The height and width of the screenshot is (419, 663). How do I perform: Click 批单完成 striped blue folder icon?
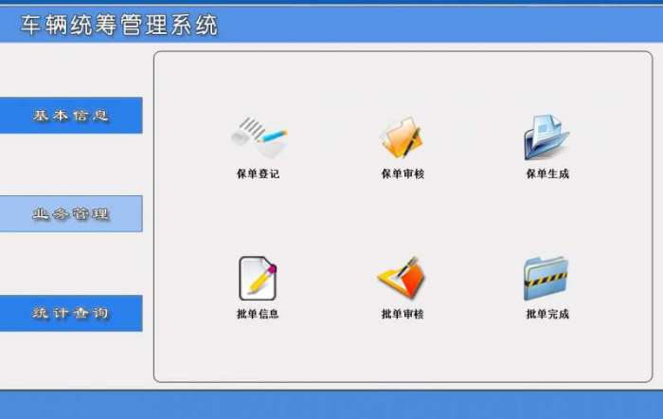(x=546, y=278)
